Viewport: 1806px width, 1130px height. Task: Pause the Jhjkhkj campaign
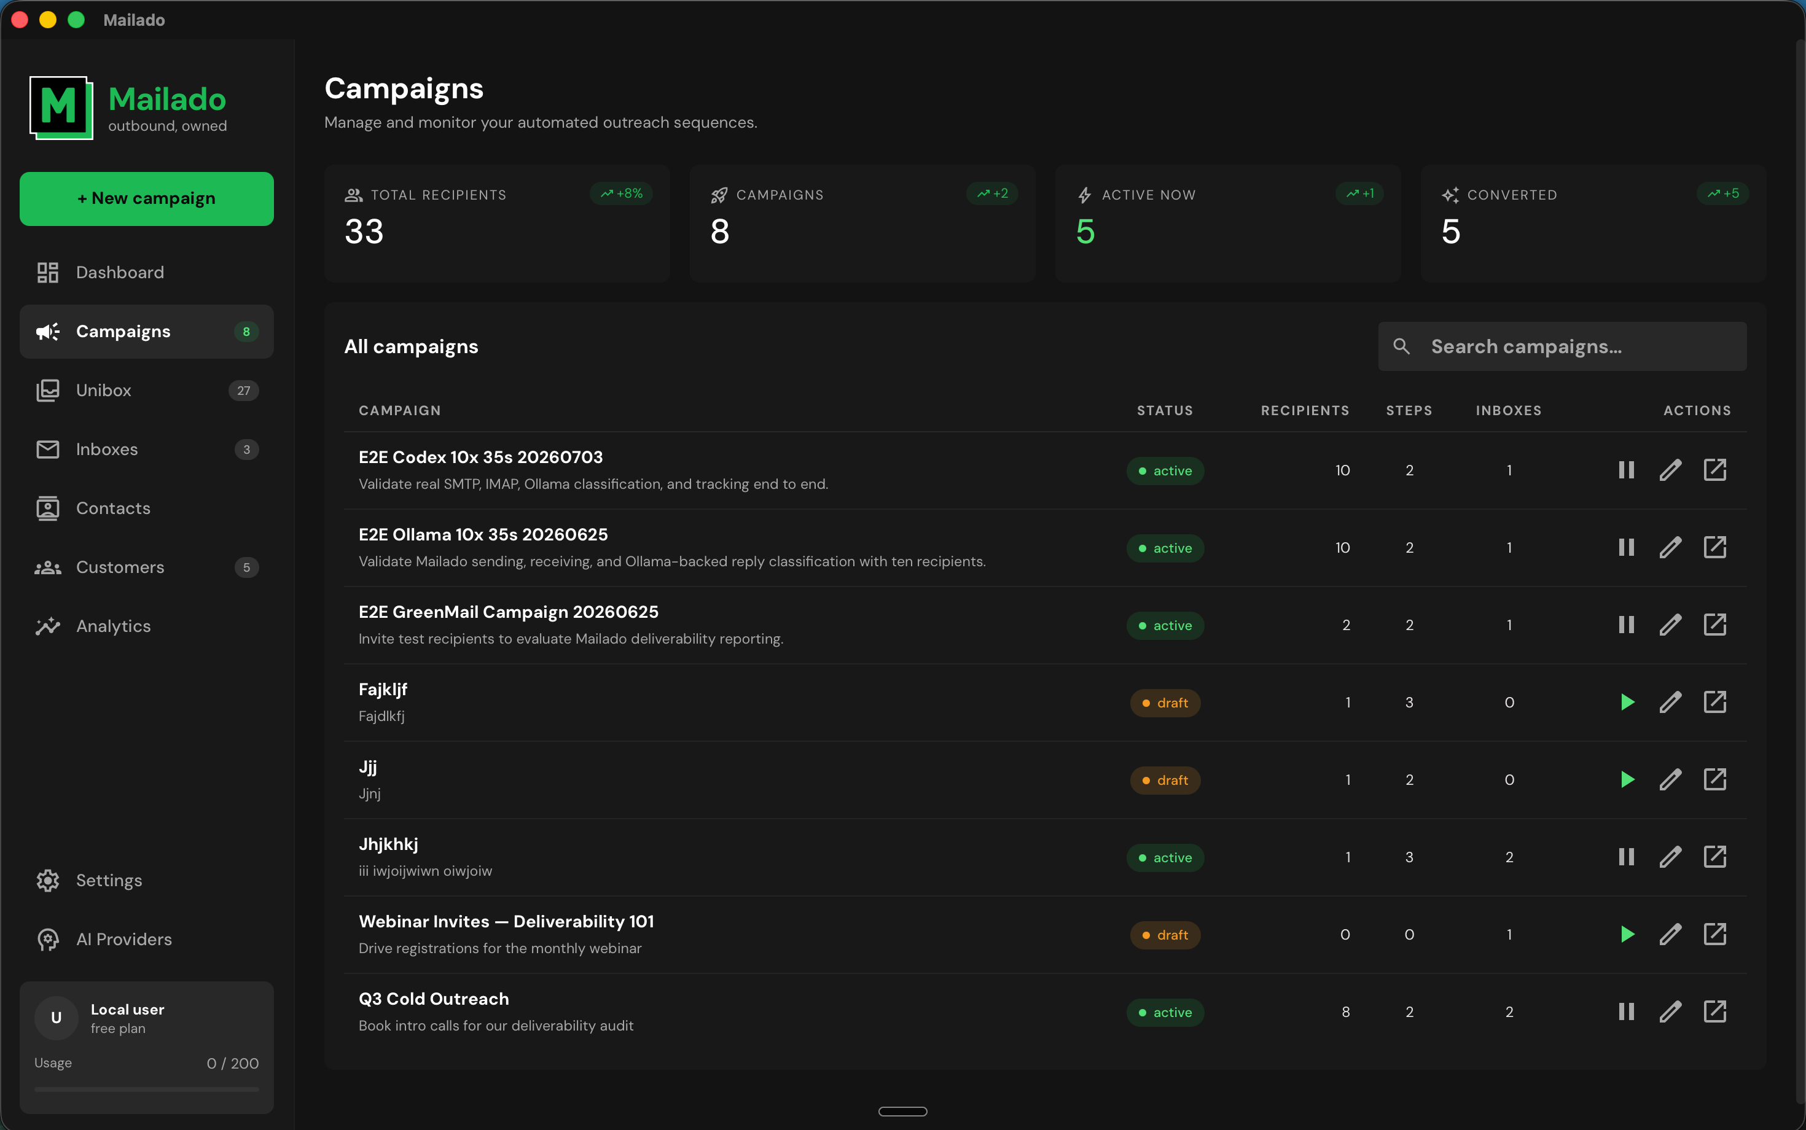tap(1626, 857)
